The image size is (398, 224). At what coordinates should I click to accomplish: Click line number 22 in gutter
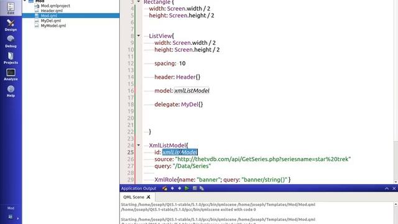click(x=131, y=131)
